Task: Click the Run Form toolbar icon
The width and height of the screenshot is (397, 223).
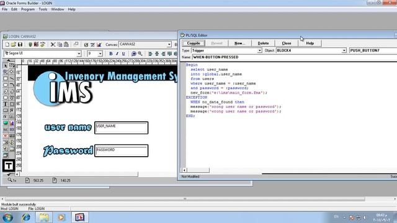Action: point(30,45)
